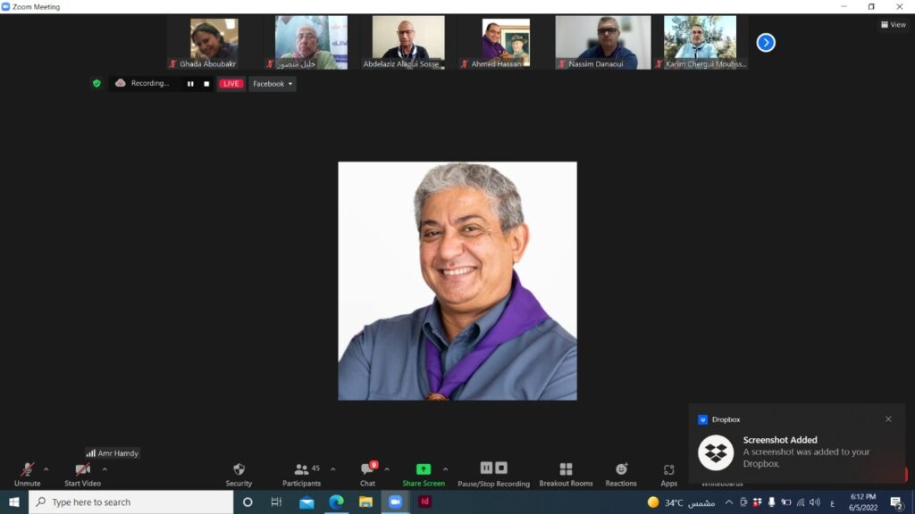This screenshot has width=915, height=514.
Task: Dismiss the Dropbox notification
Action: tap(888, 419)
